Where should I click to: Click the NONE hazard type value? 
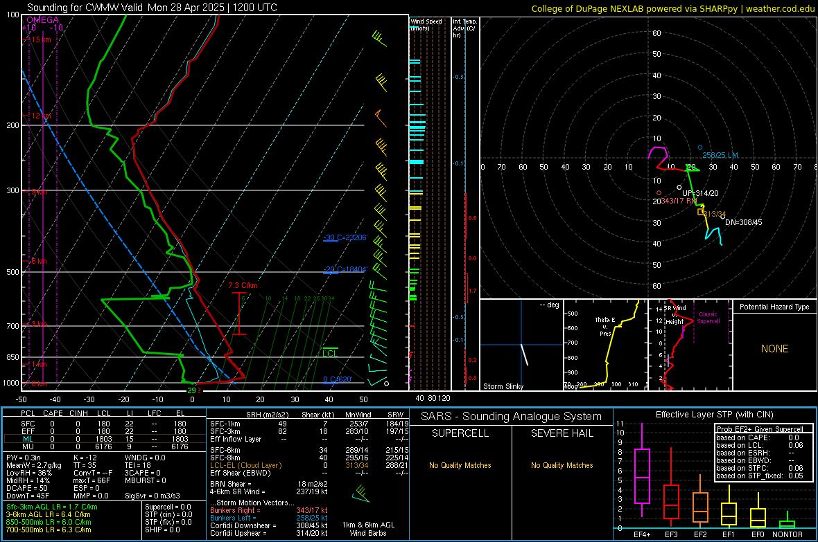(774, 349)
